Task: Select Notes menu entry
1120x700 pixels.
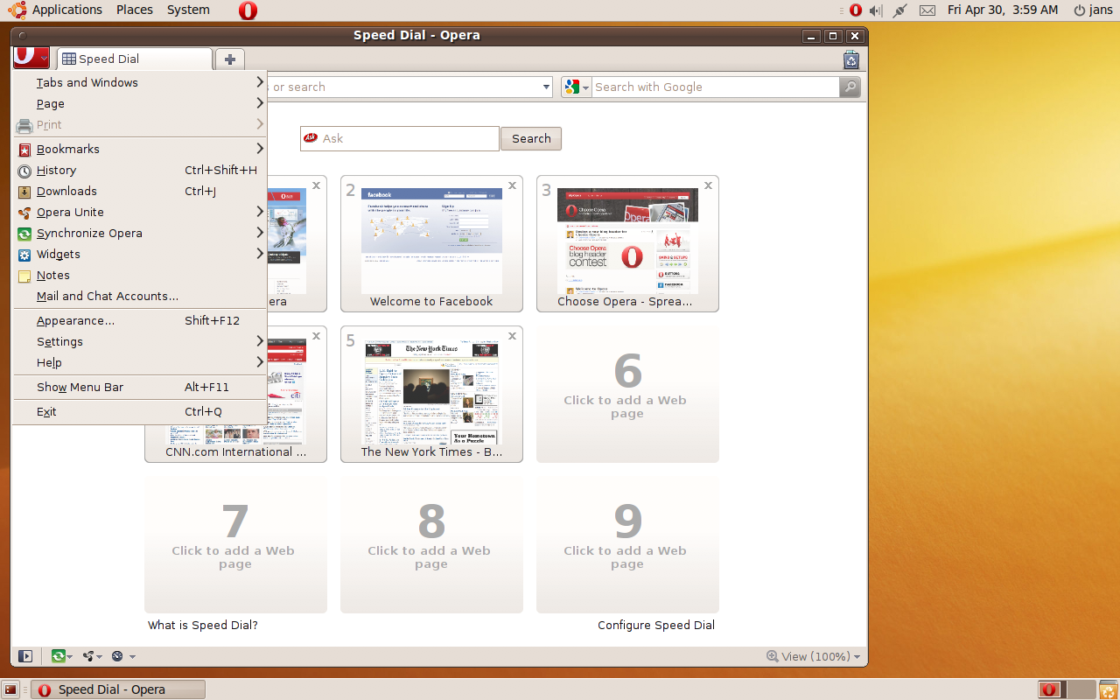Action: tap(140, 275)
